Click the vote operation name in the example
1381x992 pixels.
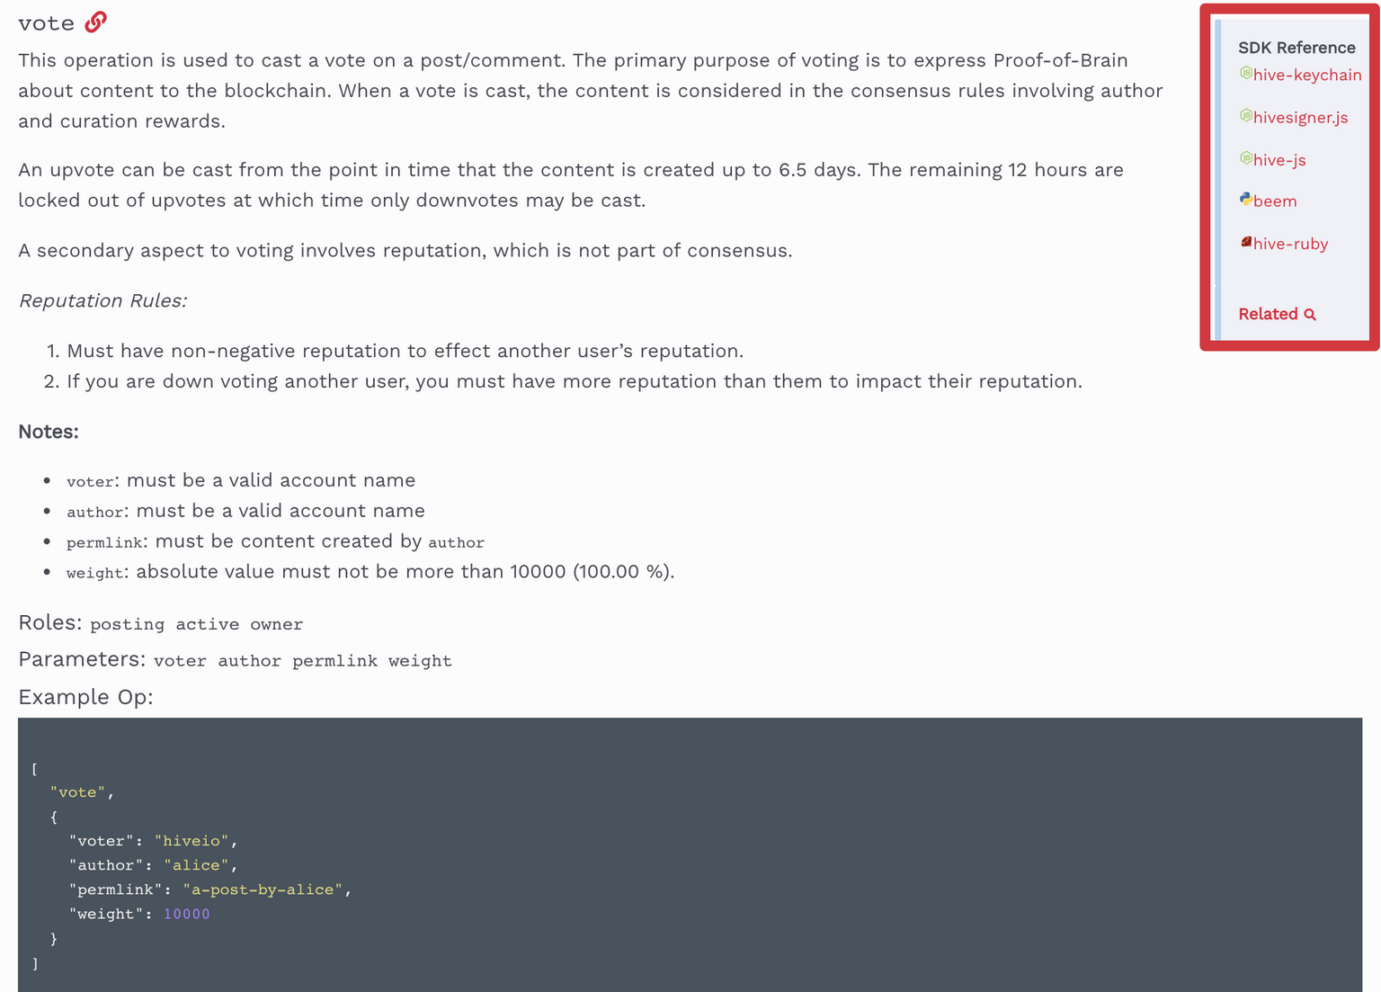pyautogui.click(x=79, y=791)
